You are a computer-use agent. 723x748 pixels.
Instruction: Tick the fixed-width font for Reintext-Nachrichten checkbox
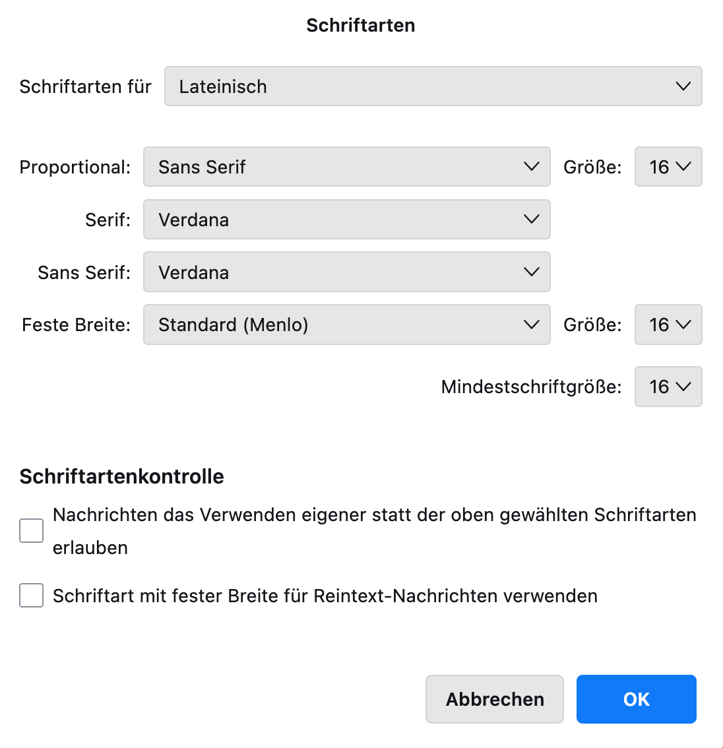click(x=31, y=595)
